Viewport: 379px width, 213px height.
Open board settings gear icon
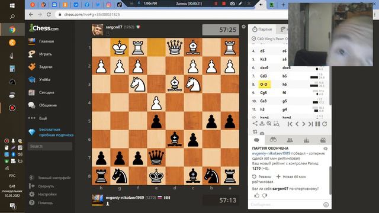tap(243, 27)
